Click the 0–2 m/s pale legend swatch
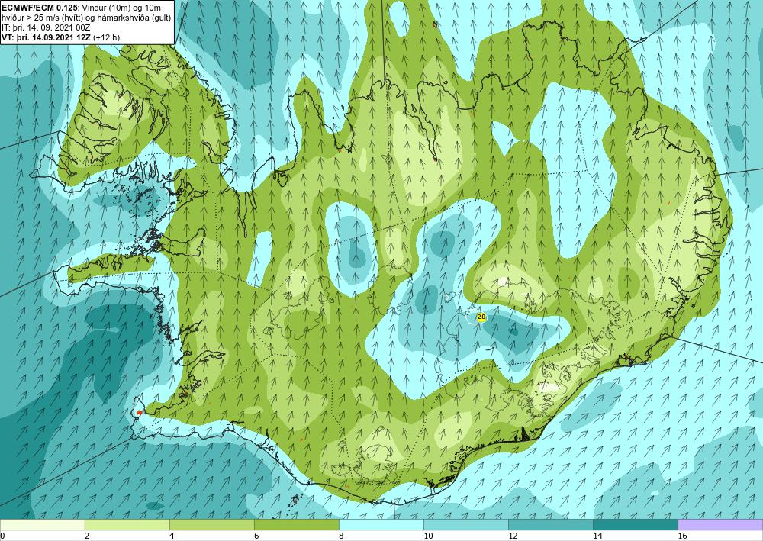The image size is (763, 541). pos(42,524)
